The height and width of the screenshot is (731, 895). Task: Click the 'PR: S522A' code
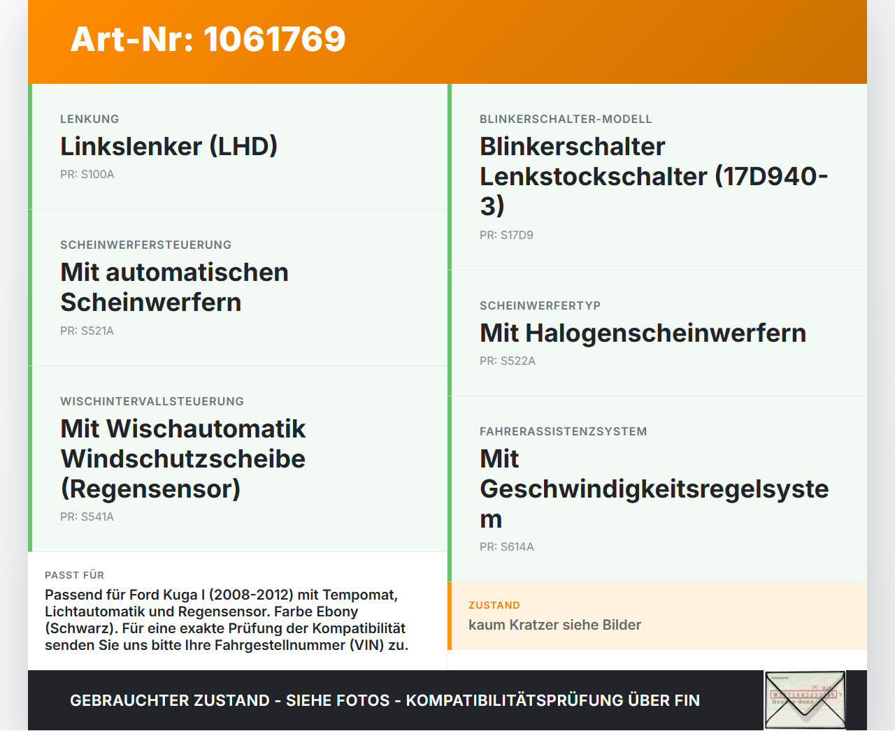508,361
